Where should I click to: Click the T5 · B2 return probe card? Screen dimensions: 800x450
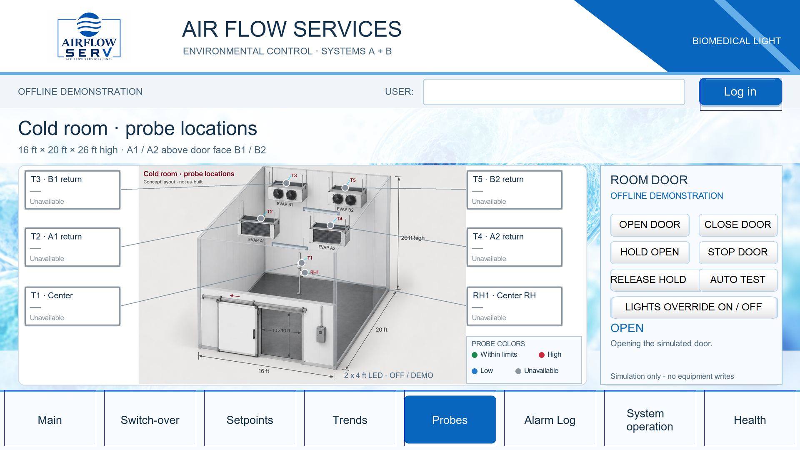tap(515, 190)
